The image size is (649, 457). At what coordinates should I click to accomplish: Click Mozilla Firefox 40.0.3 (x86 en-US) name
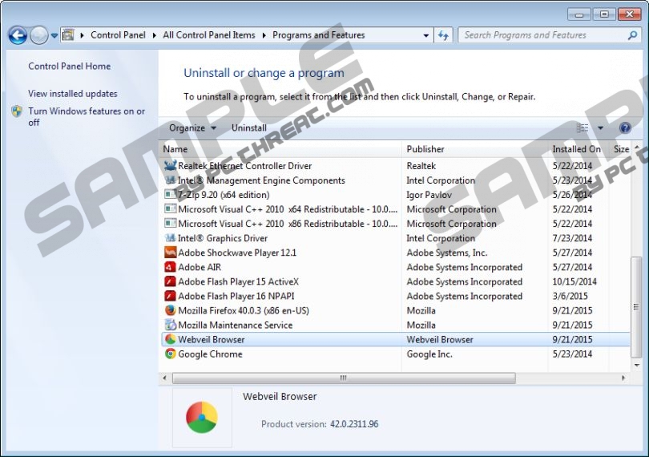(x=244, y=311)
